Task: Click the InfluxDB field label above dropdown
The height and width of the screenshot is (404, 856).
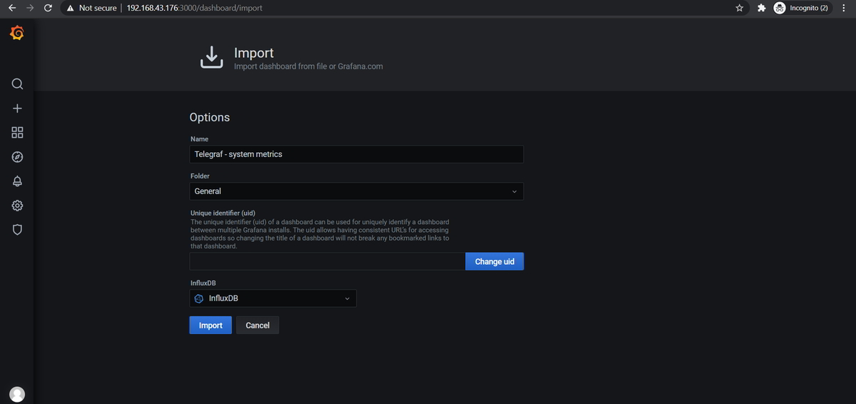Action: click(x=203, y=283)
